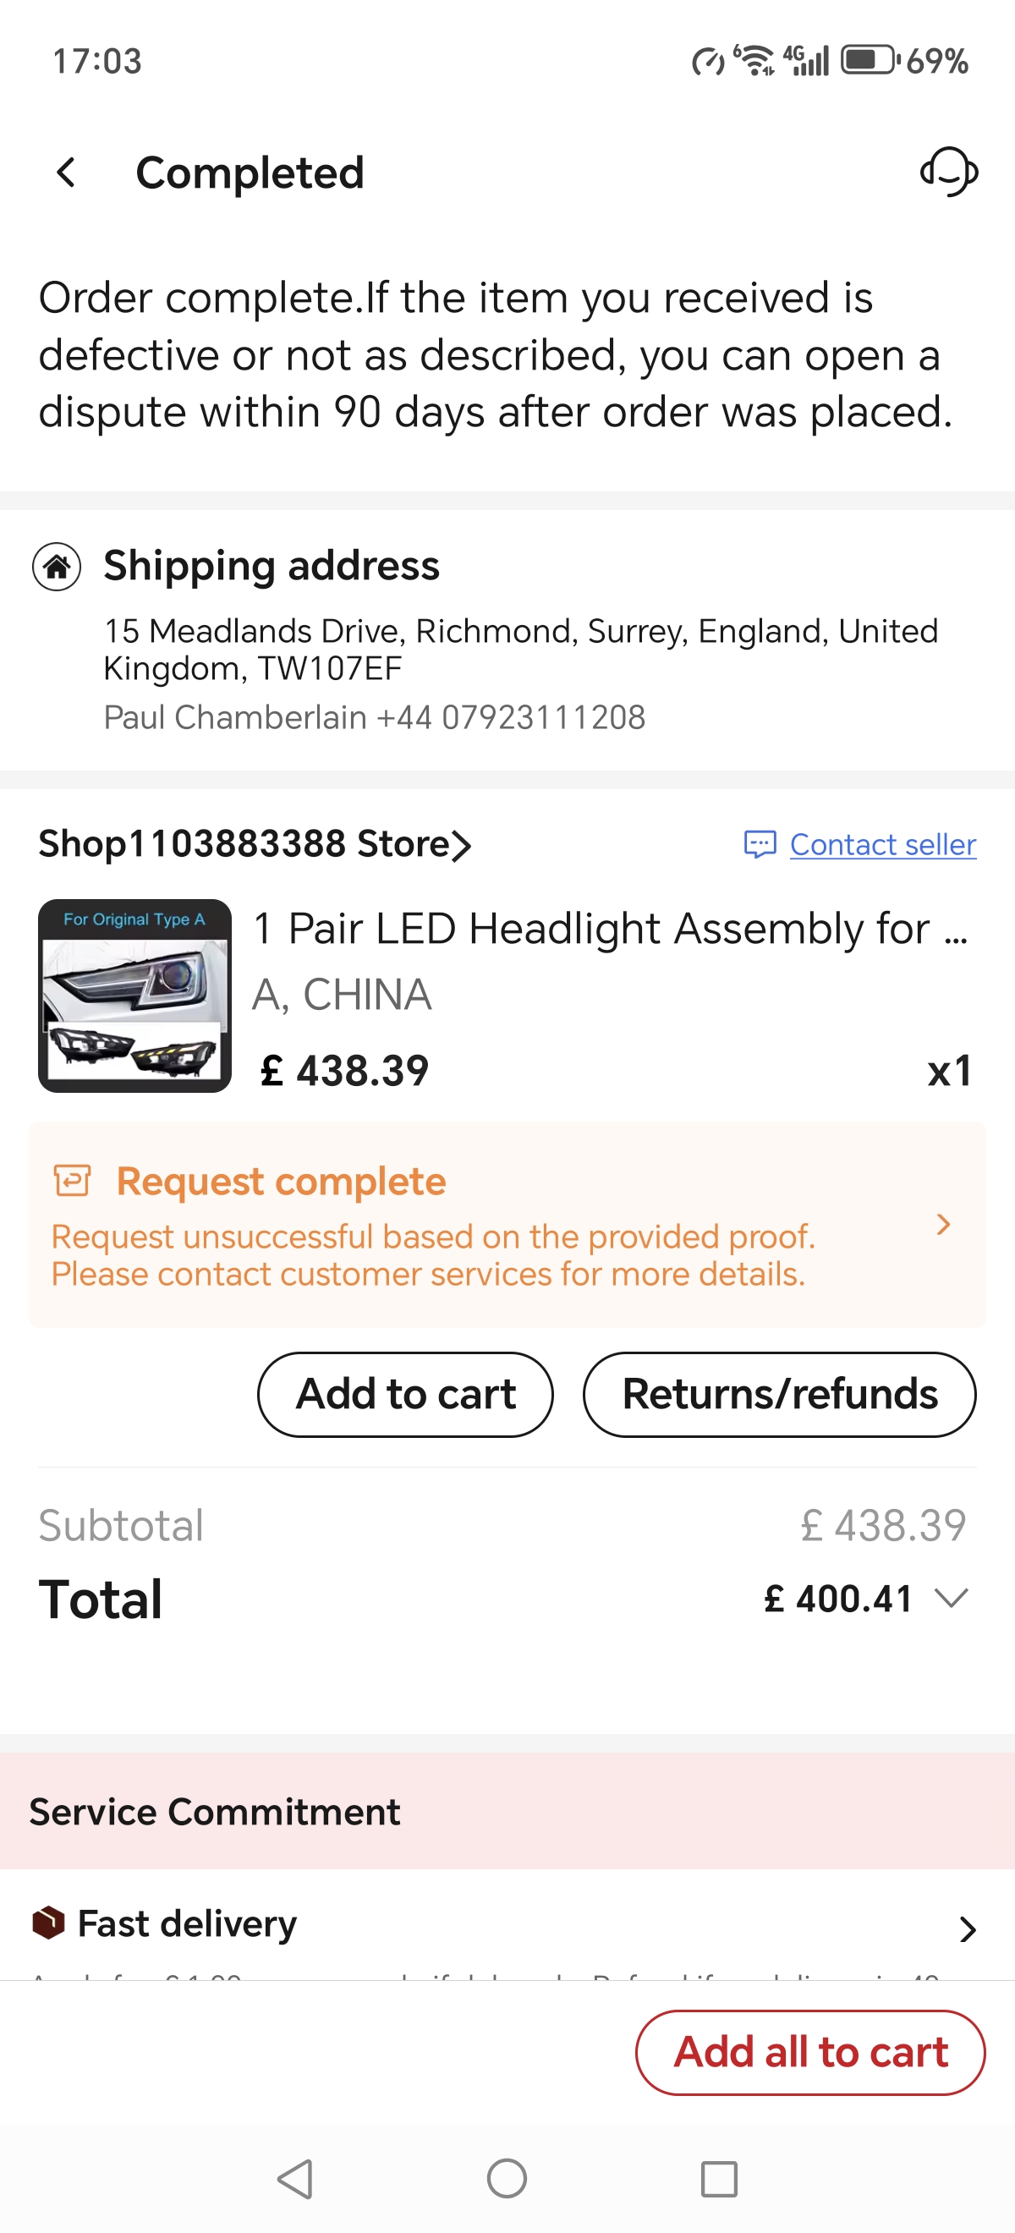Tap Add all to cart button
Screen dimensions: 1015x2233
pos(809,2052)
